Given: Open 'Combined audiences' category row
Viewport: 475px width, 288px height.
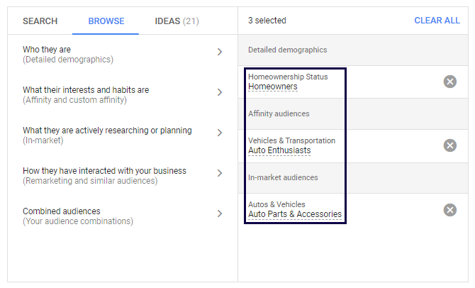Looking at the screenshot, I should [x=77, y=216].
